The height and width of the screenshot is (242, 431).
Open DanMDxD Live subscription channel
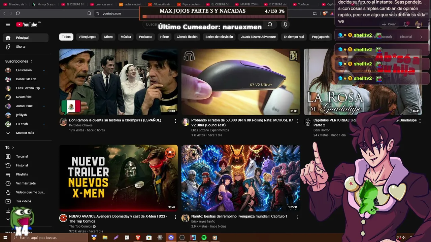point(26,79)
